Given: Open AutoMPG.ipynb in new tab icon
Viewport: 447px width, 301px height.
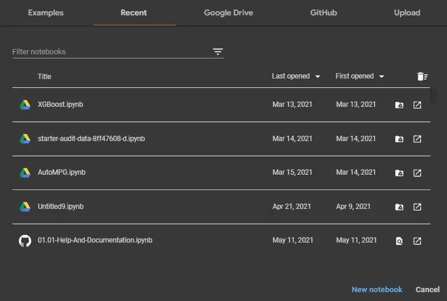Looking at the screenshot, I should (417, 173).
